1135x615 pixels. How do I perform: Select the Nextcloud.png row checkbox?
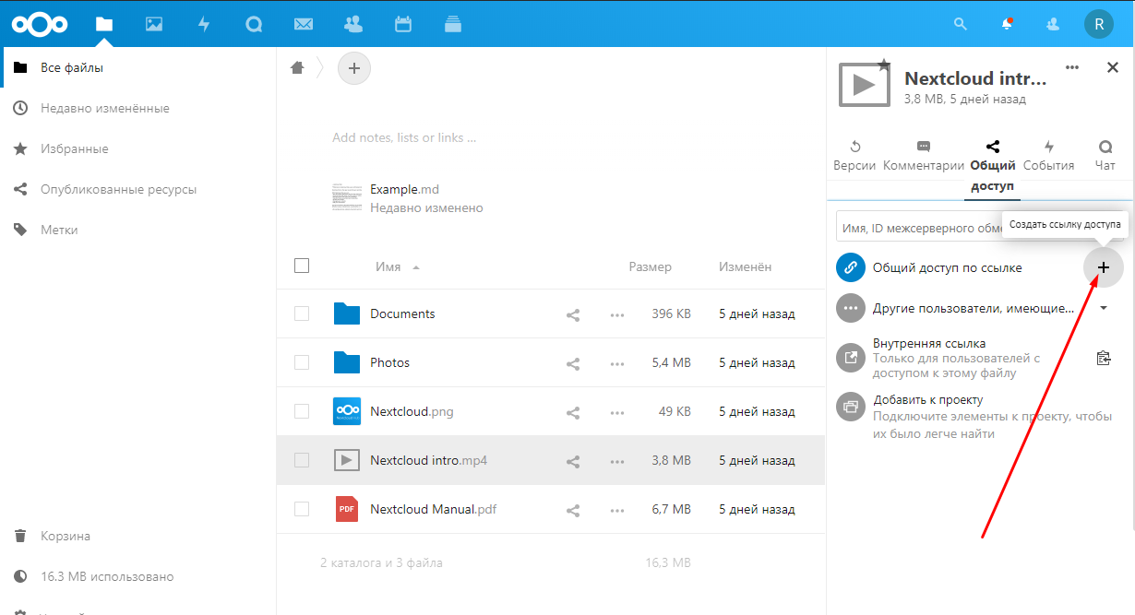(x=302, y=411)
